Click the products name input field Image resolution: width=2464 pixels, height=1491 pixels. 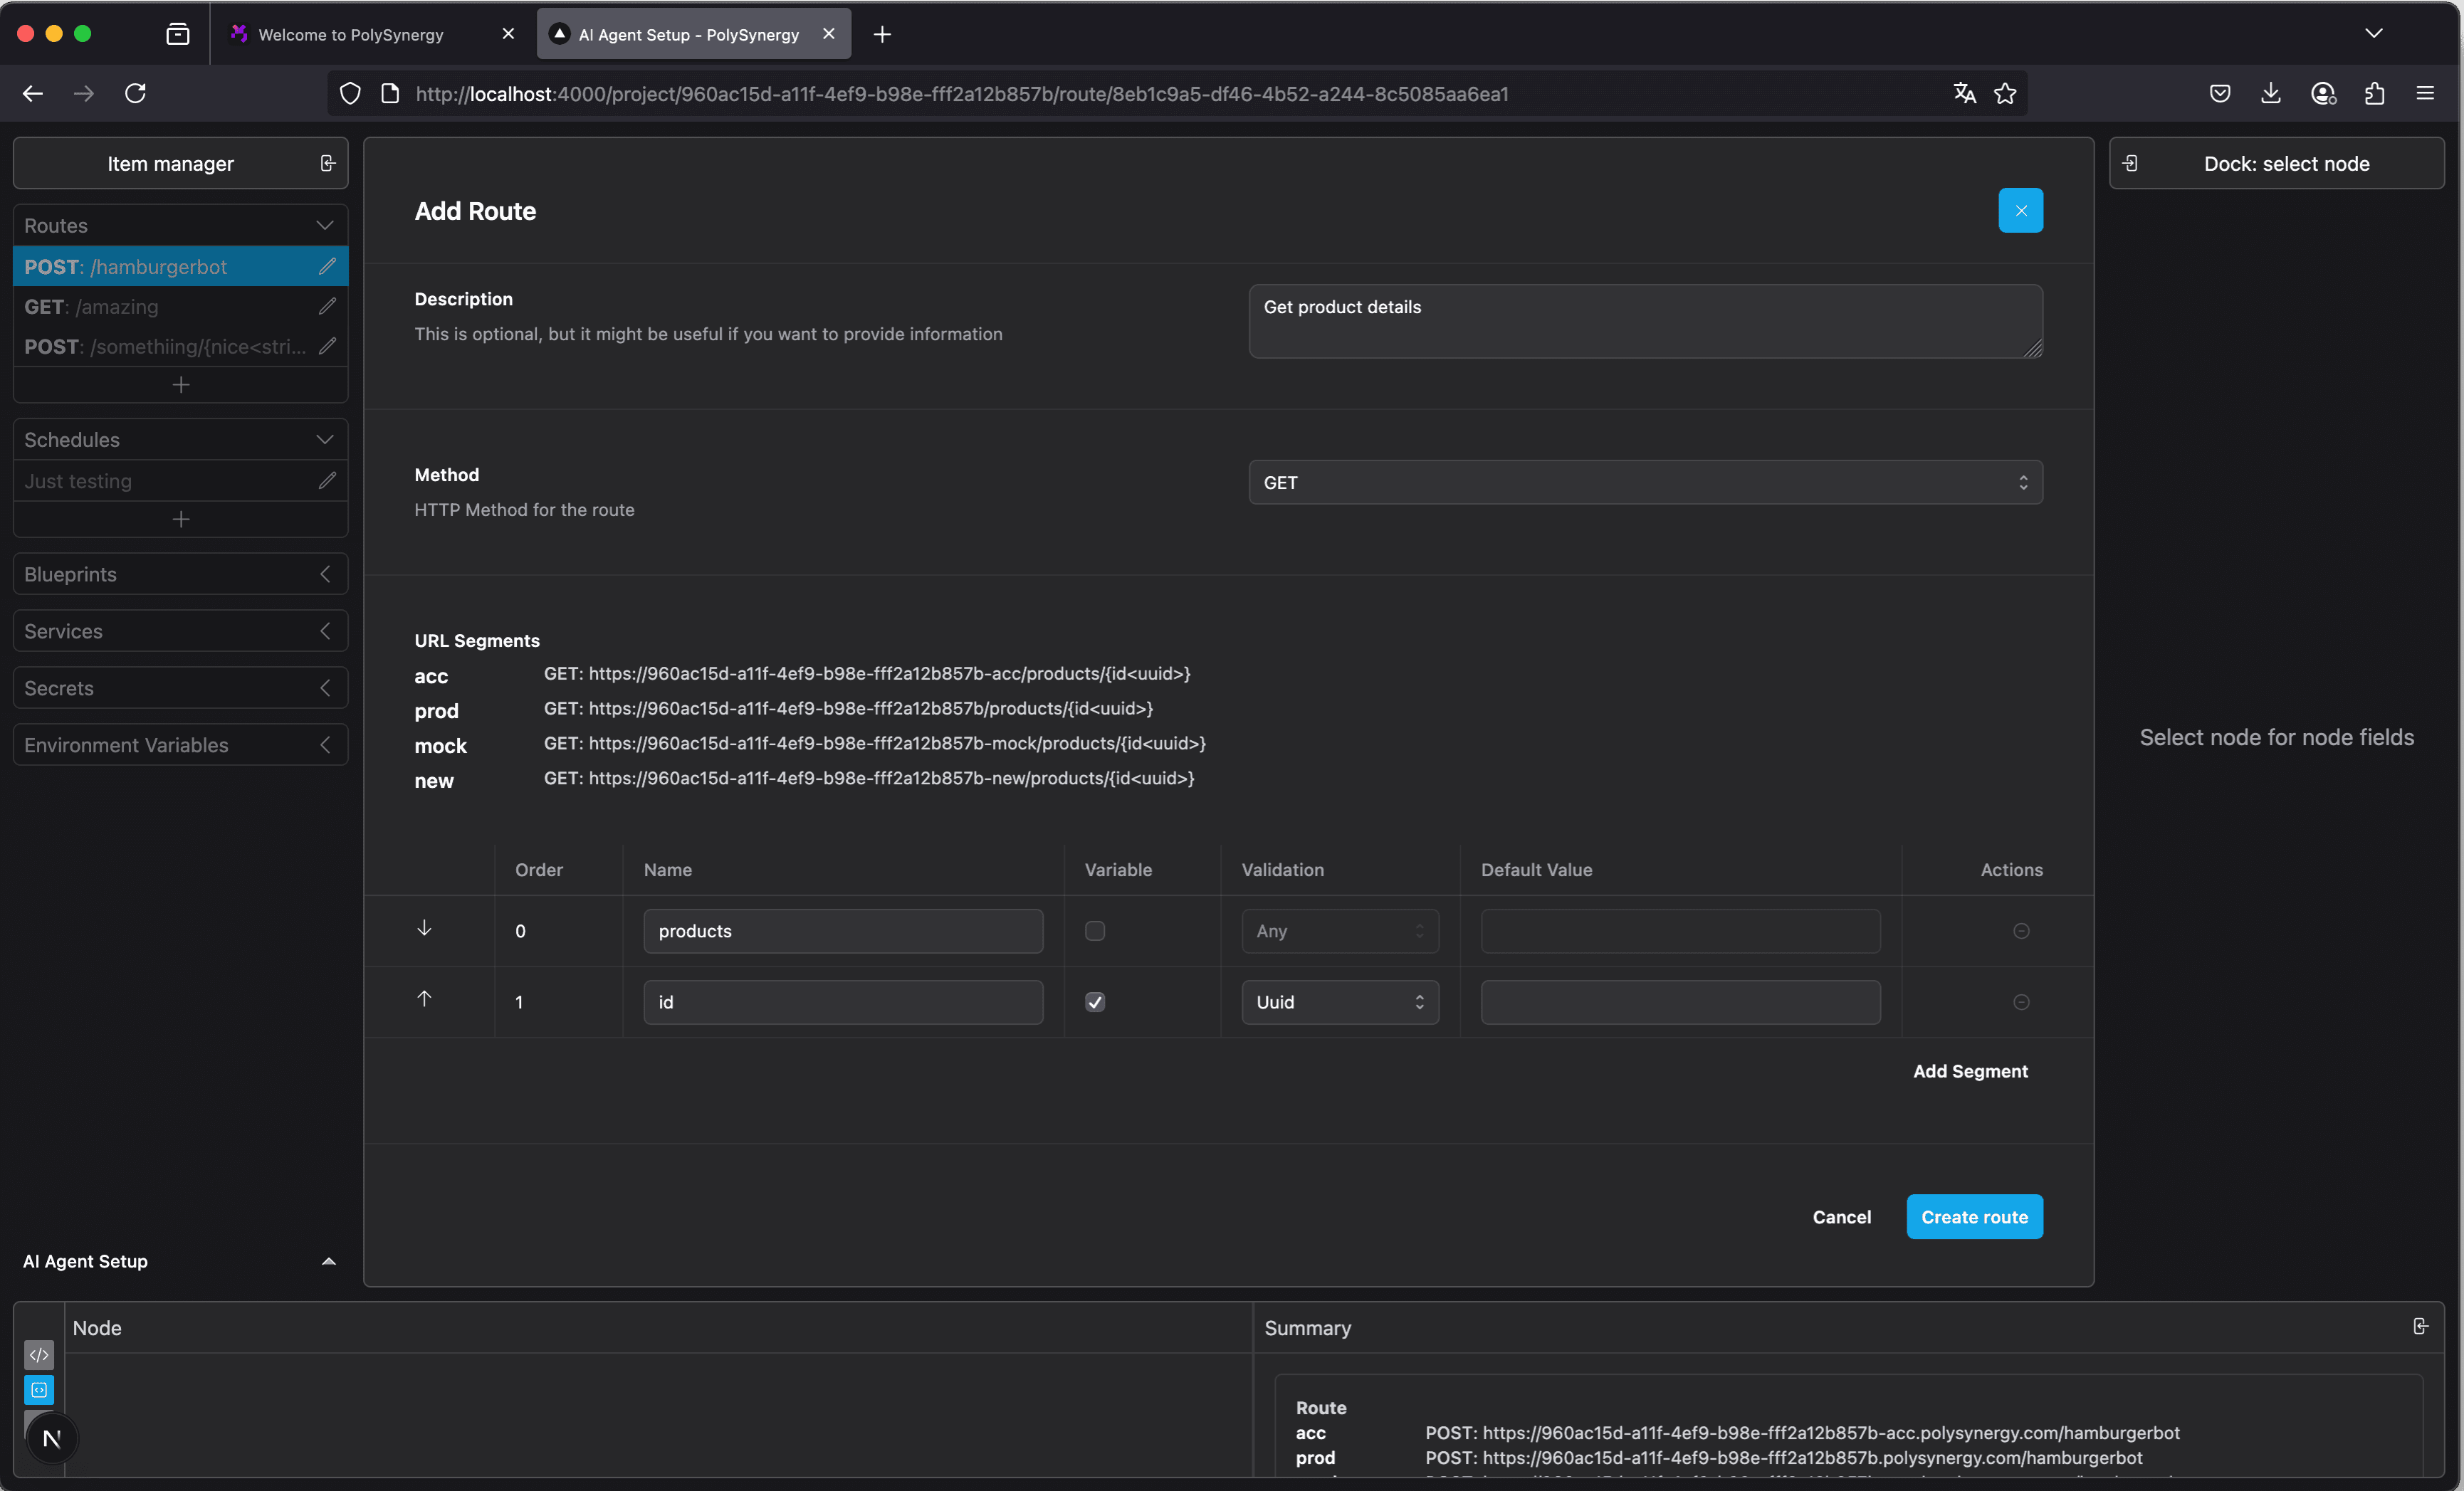pyautogui.click(x=843, y=931)
